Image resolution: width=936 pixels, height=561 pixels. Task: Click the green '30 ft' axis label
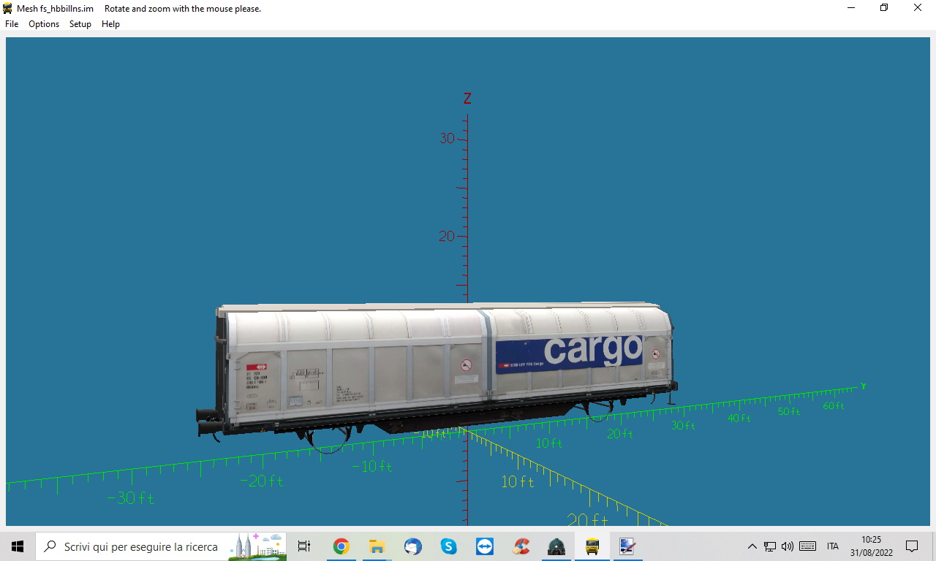pos(684,425)
